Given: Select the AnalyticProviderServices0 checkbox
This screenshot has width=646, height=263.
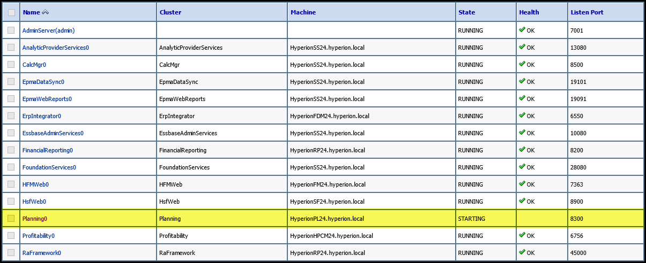Looking at the screenshot, I should tap(11, 48).
